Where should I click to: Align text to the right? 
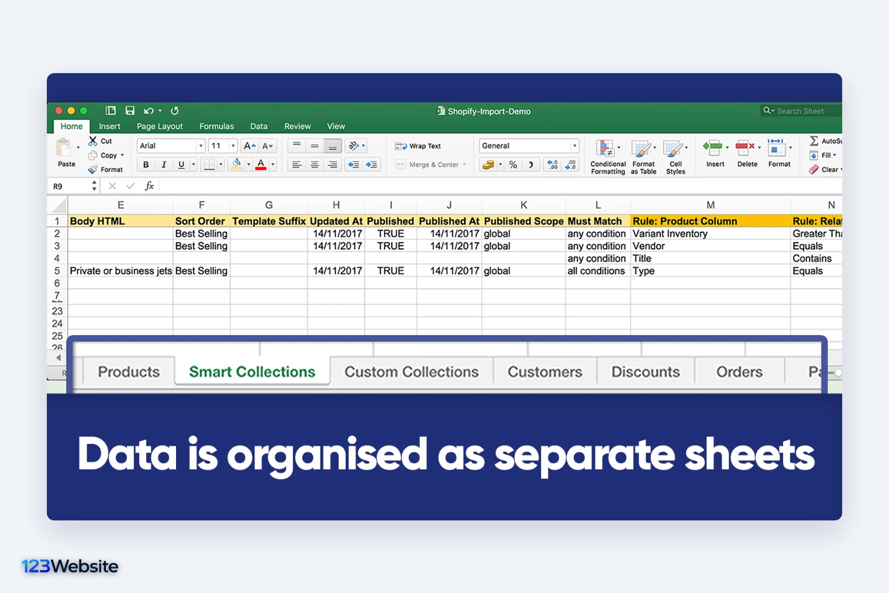[332, 165]
